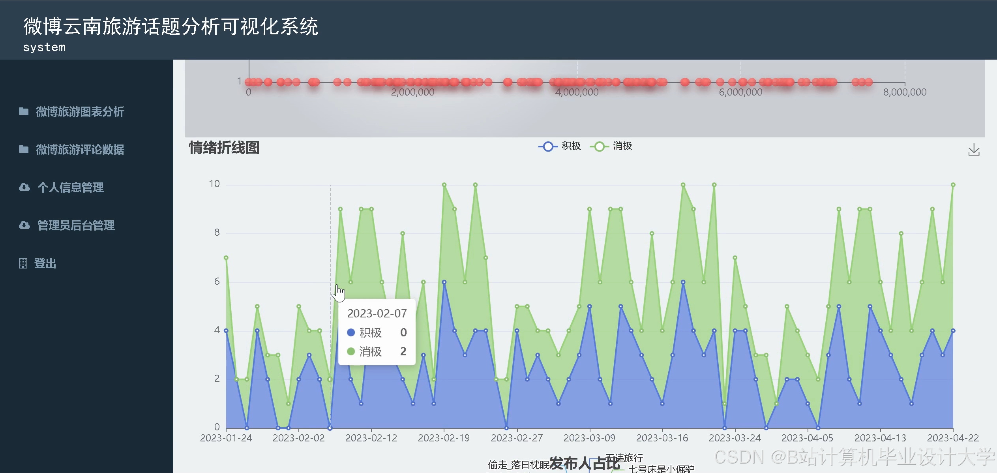Click the 积极 peak data point near 2023-03-16
This screenshot has width=997, height=473.
pyautogui.click(x=683, y=282)
